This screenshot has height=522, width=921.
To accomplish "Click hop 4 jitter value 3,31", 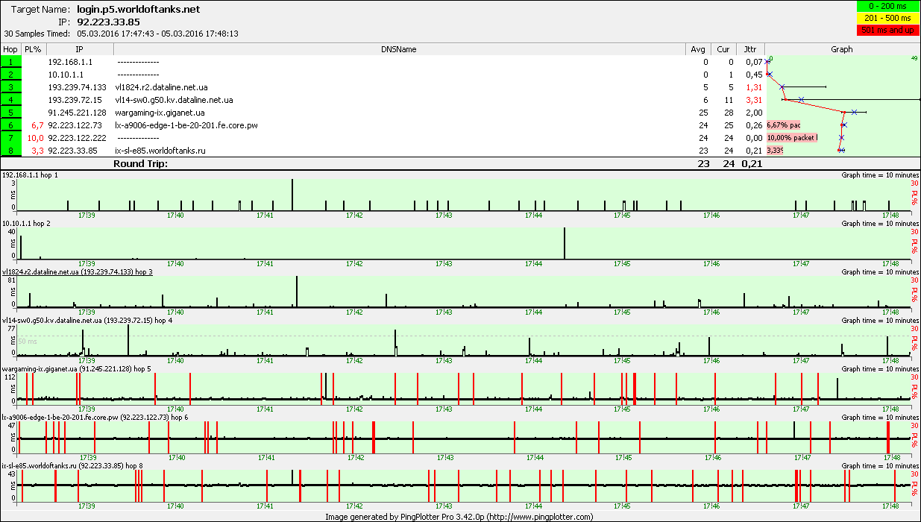I will (x=753, y=100).
